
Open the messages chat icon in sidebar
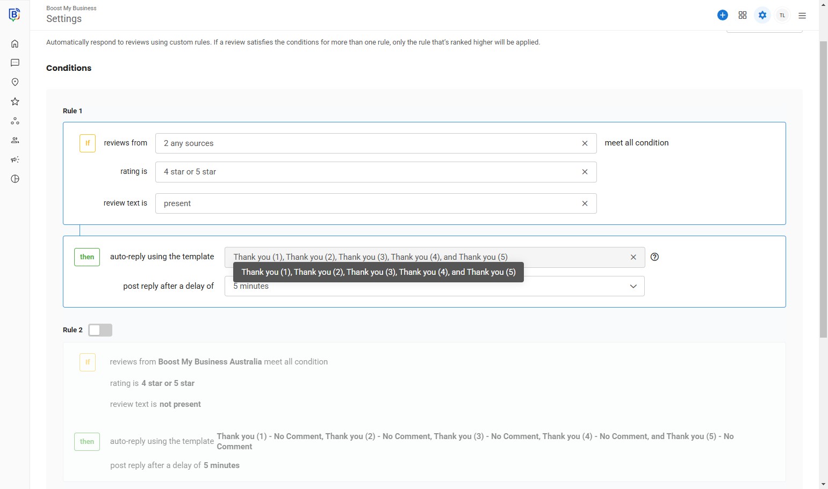tap(15, 63)
